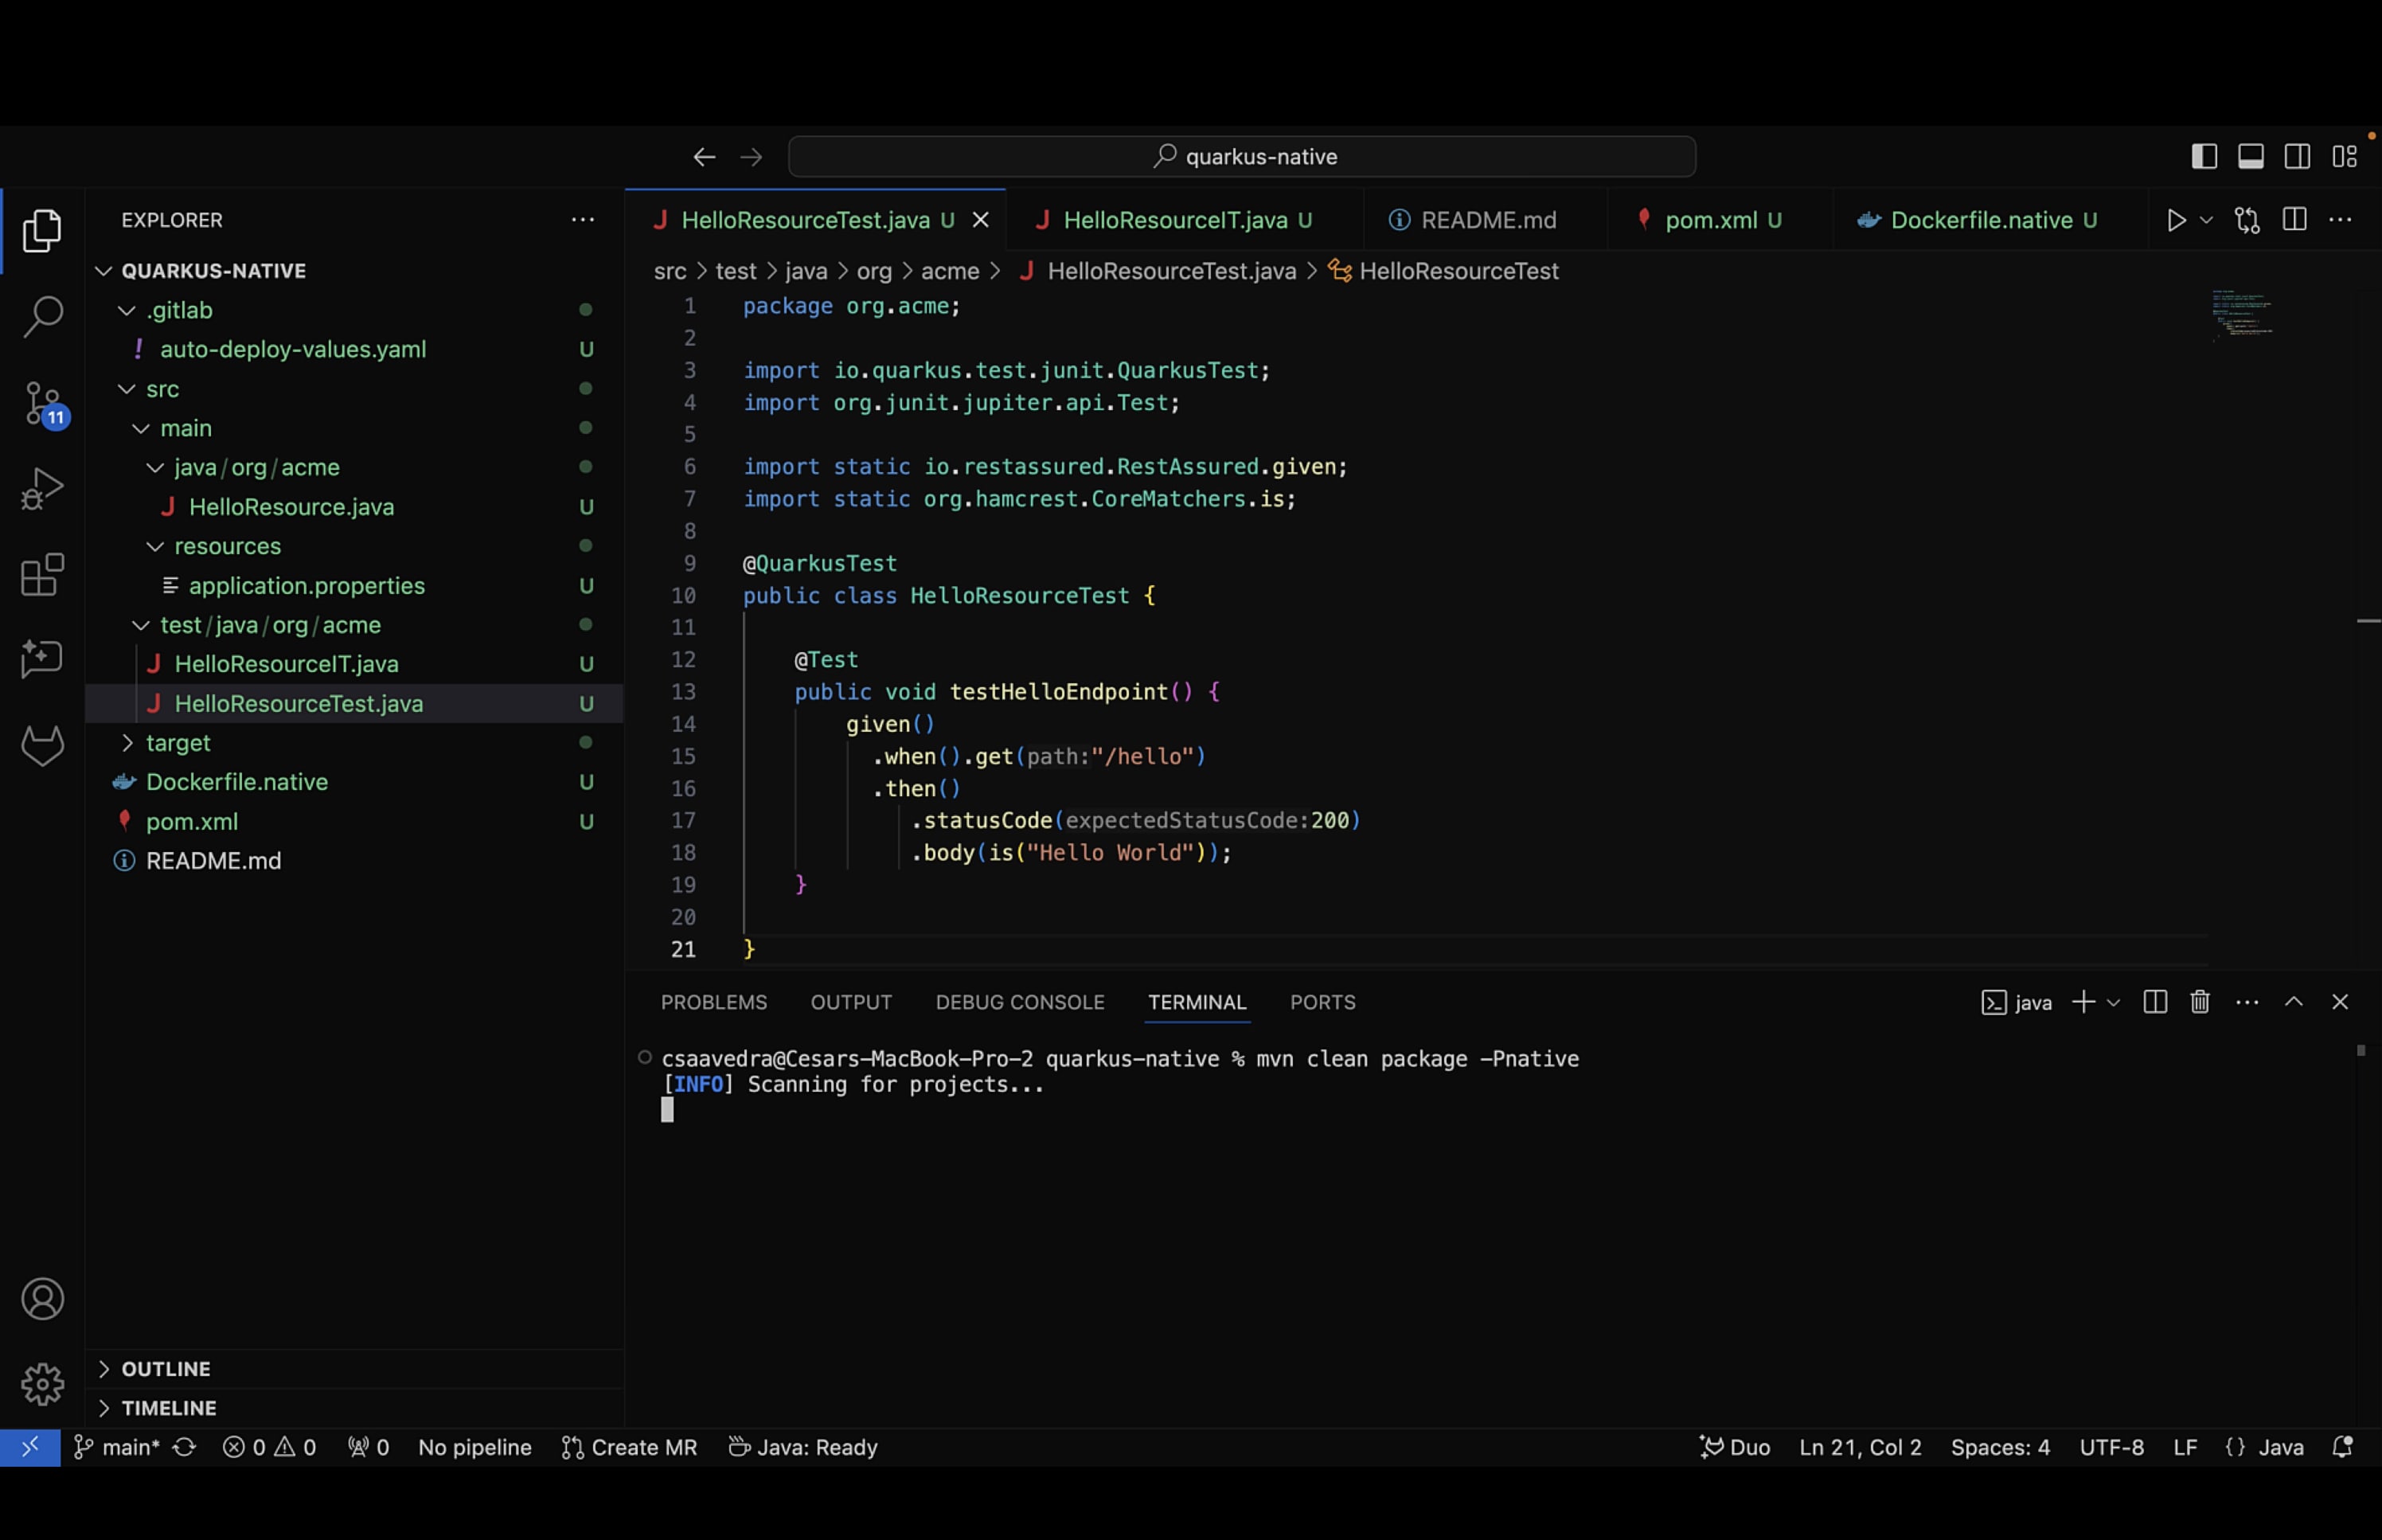Select the java terminal instance

click(x=2016, y=1002)
